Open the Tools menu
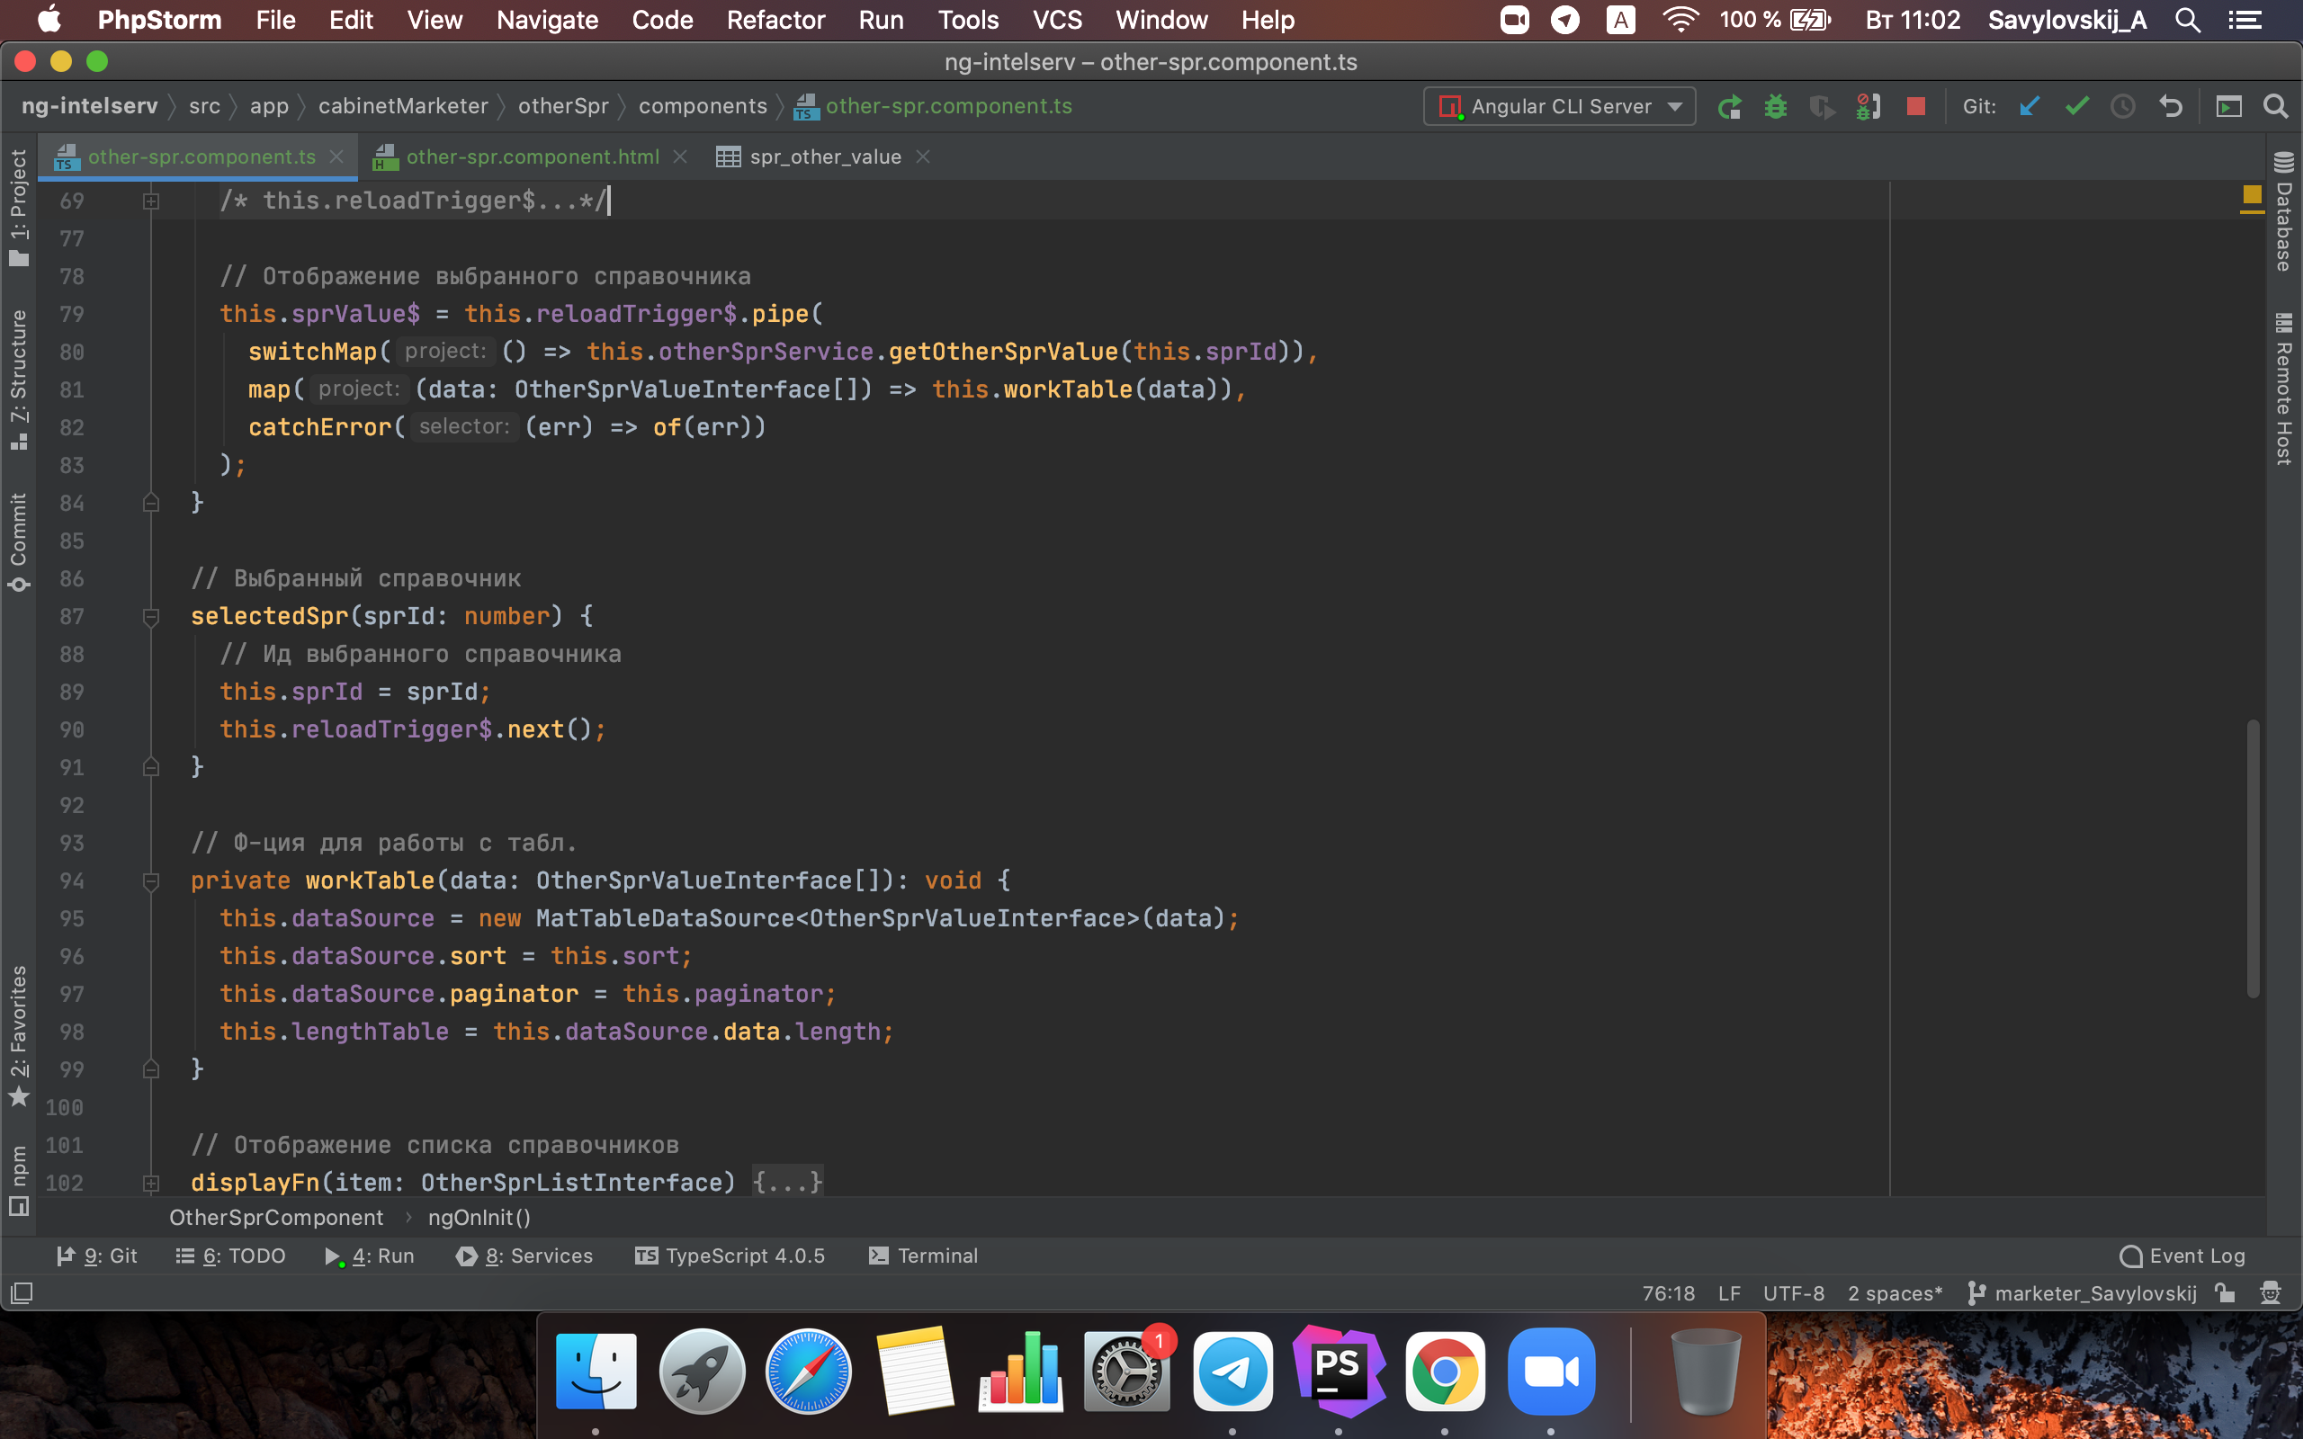This screenshot has width=2303, height=1439. [x=968, y=20]
